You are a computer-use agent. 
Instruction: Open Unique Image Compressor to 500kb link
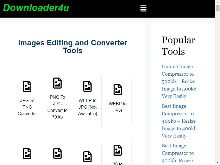179,81
